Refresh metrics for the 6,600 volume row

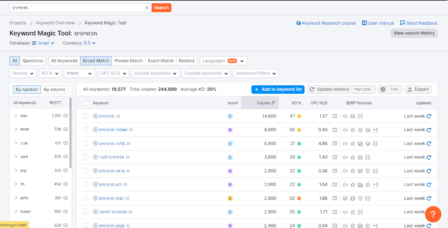click(x=429, y=130)
